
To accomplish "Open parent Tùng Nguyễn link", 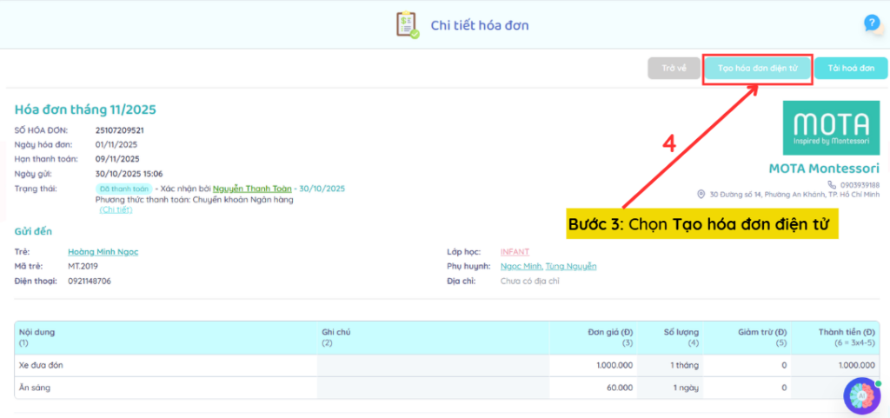I will [x=571, y=267].
